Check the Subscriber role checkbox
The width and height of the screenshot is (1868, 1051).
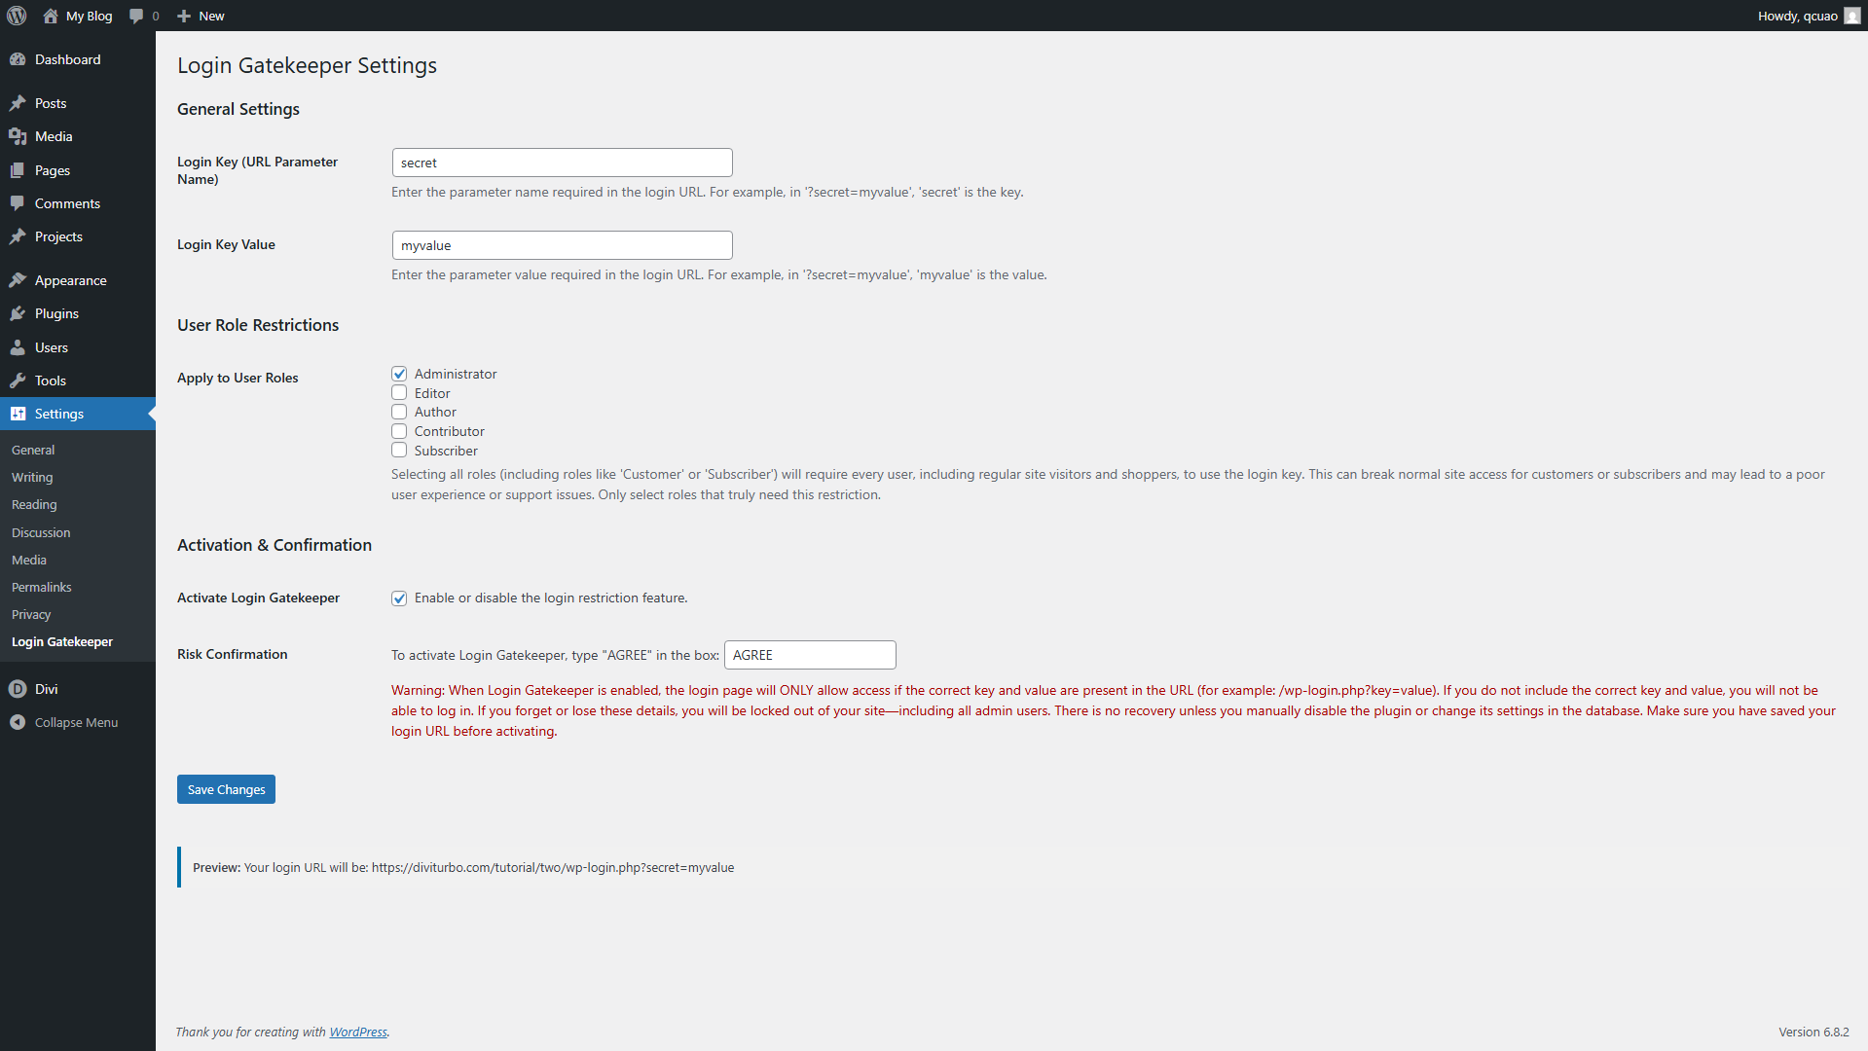coord(399,451)
